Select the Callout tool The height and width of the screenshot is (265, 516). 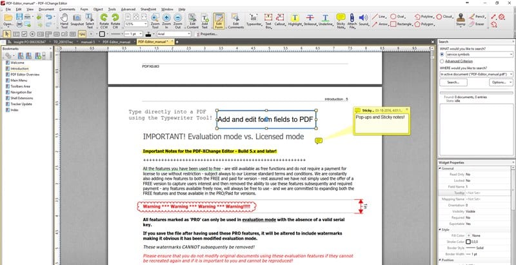280,21
